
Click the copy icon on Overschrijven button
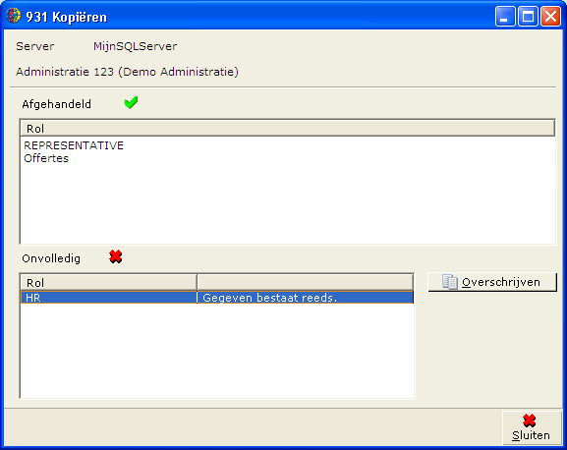(450, 282)
